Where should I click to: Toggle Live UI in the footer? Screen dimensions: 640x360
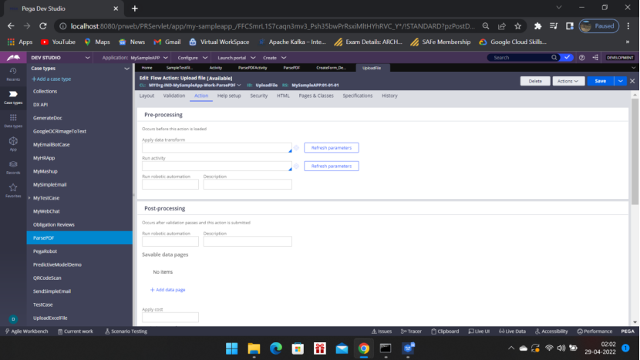pyautogui.click(x=479, y=331)
